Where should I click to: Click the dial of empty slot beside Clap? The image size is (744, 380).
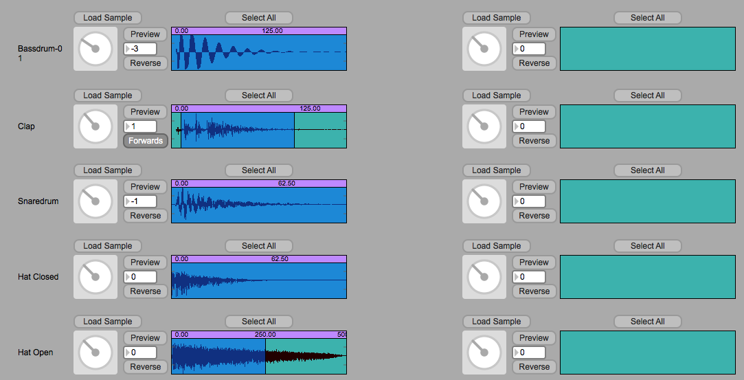click(484, 126)
